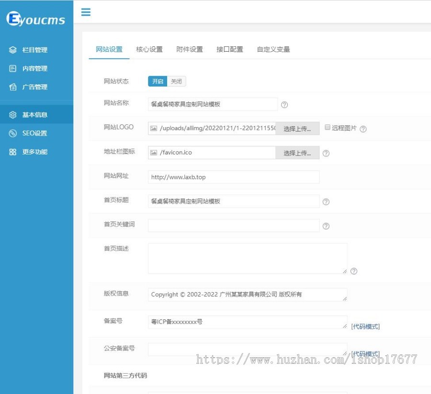
Task: Click the 网站第三方代码 heading
Action: tap(125, 375)
